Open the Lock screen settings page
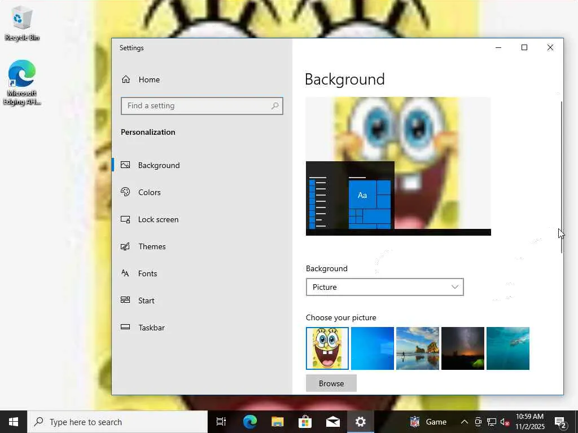Screen dimensions: 578x433 202,219
